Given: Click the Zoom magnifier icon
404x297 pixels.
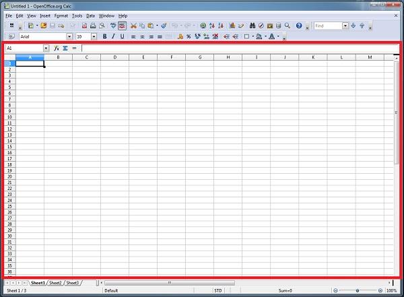Looking at the screenshot, I should 288,26.
